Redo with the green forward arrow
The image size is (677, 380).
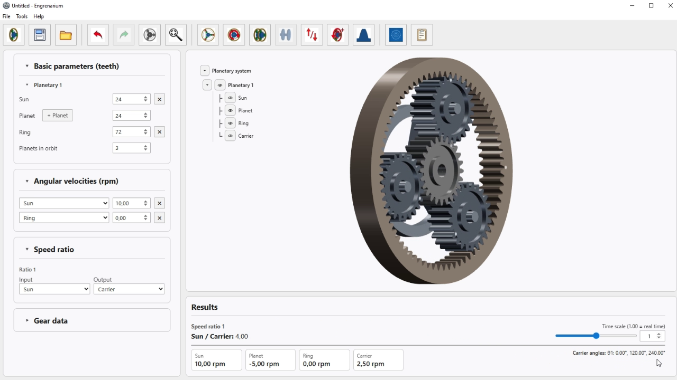click(124, 35)
